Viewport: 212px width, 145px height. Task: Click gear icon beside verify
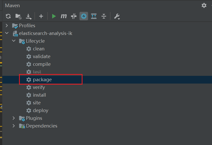click(x=29, y=87)
